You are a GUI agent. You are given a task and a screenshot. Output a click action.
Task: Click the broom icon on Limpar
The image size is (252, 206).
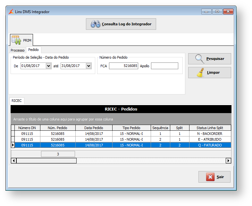pyautogui.click(x=200, y=73)
